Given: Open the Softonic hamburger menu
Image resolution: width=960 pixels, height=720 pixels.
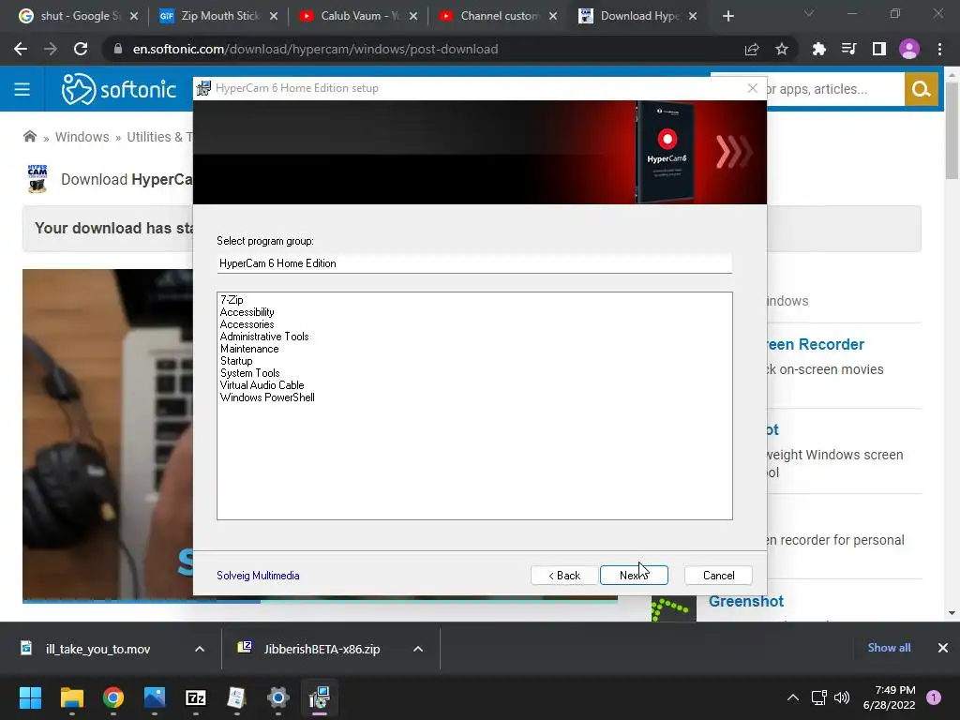Looking at the screenshot, I should click(22, 89).
